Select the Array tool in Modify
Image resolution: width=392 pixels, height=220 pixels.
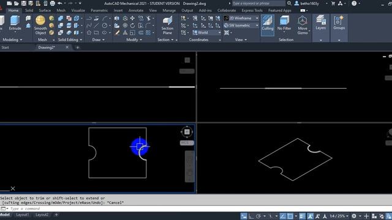pyautogui.click(x=148, y=32)
